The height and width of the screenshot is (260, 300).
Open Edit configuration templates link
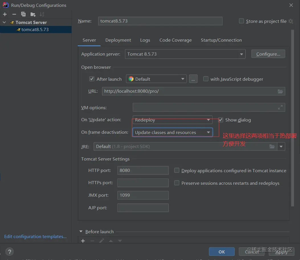pos(35,236)
